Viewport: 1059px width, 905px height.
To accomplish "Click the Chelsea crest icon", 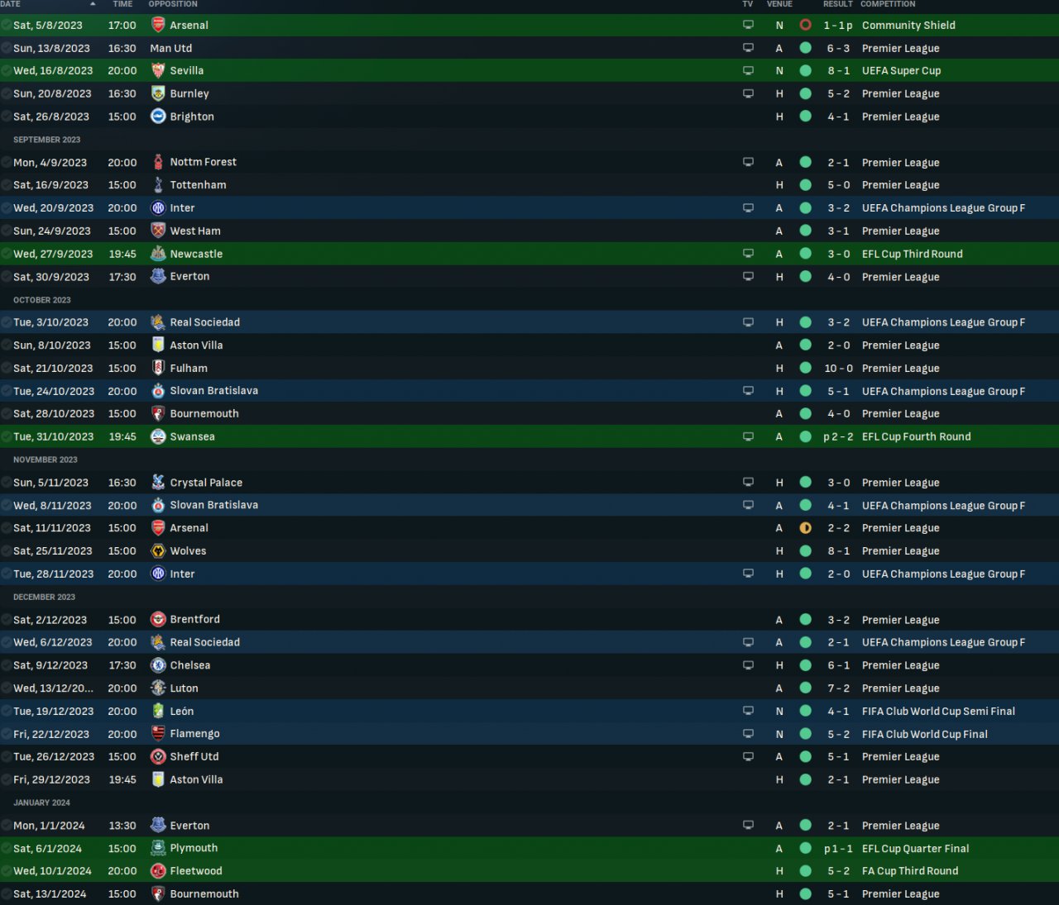I will coord(158,665).
